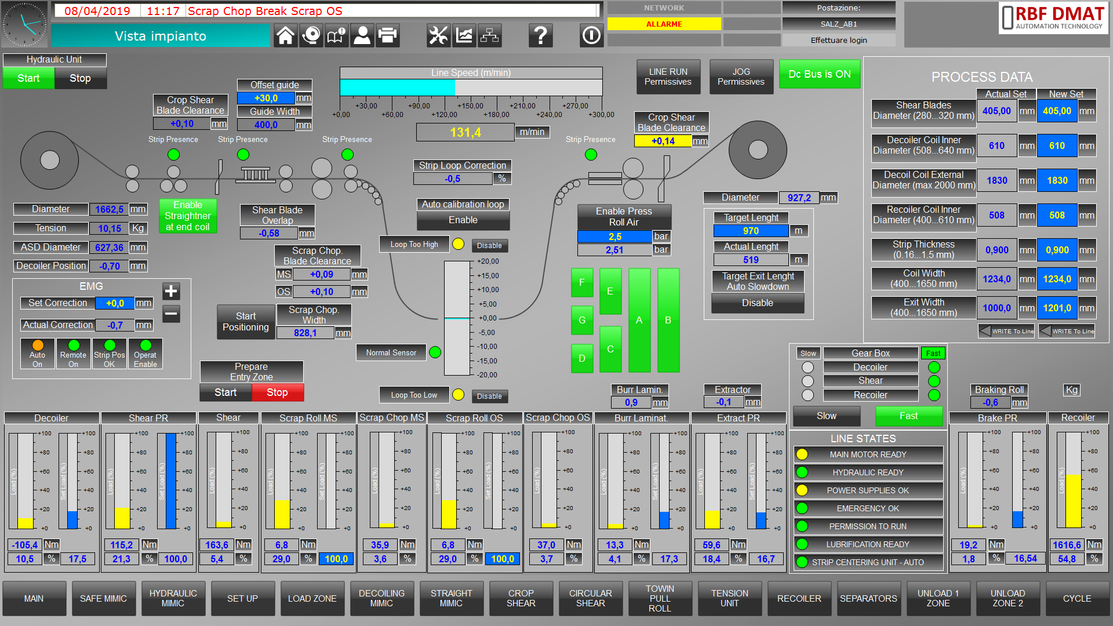Image resolution: width=1113 pixels, height=626 pixels.
Task: Go to the RECOILER page
Action: [x=799, y=598]
